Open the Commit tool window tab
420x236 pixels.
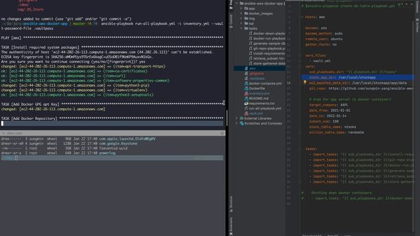(231, 21)
